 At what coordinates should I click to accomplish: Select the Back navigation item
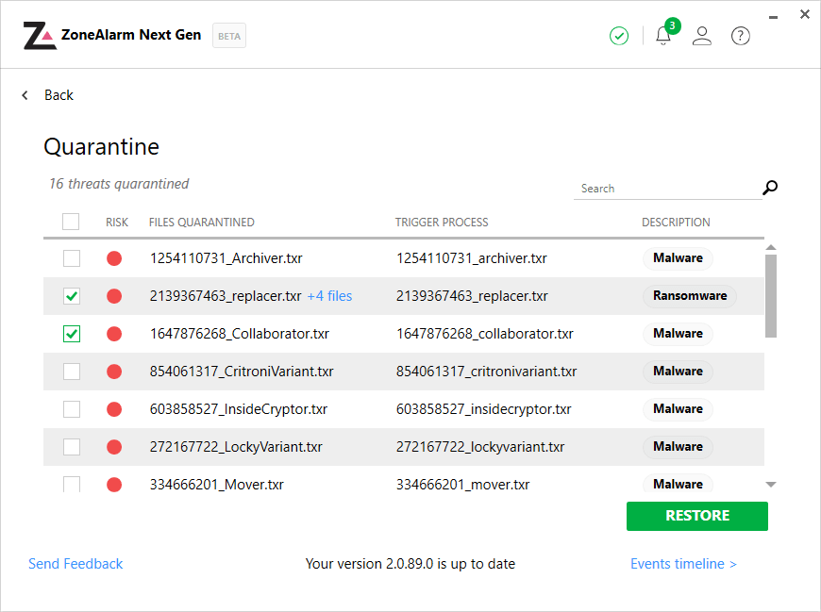click(x=59, y=94)
